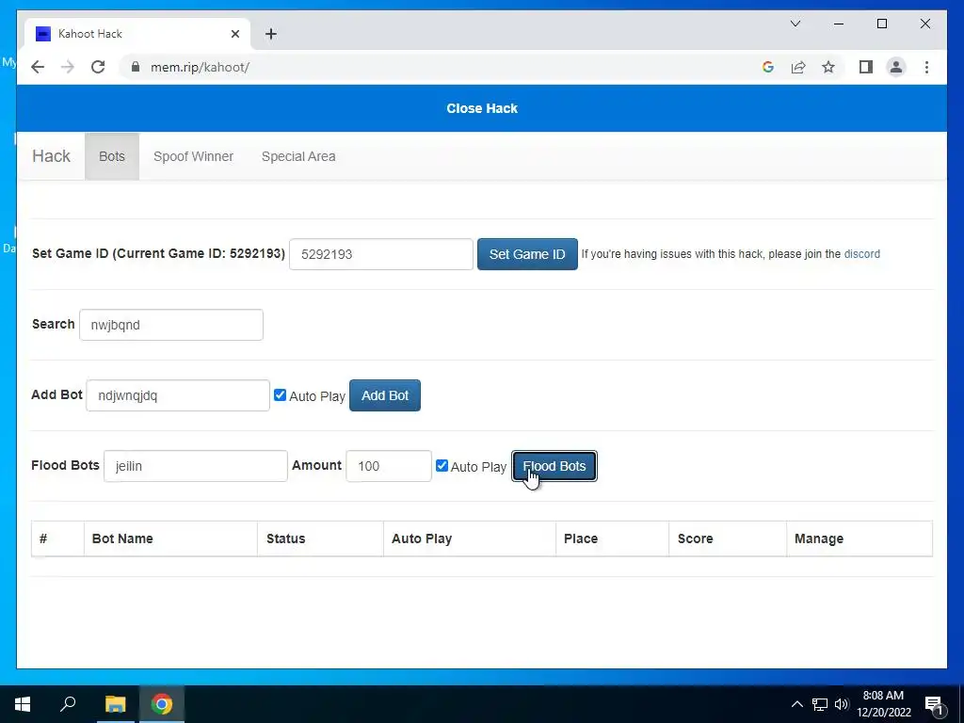Image resolution: width=964 pixels, height=723 pixels.
Task: Reload the page with the refresh icon
Action: [98, 67]
